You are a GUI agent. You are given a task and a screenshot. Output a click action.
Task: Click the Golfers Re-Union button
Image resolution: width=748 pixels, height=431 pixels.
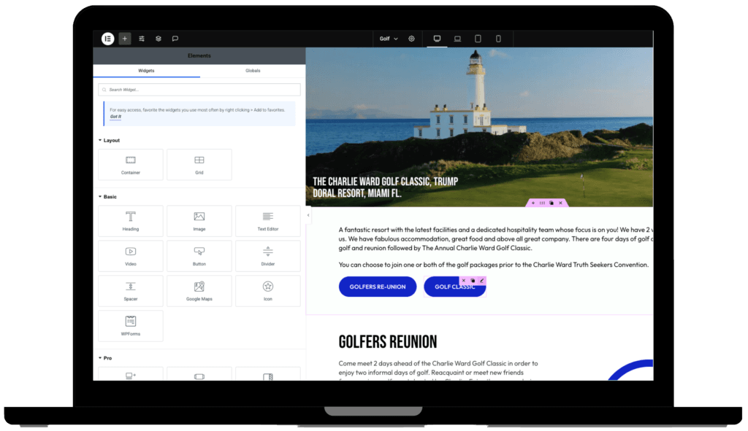pos(378,287)
